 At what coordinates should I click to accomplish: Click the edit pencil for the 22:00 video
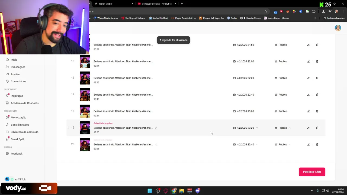pos(308,61)
